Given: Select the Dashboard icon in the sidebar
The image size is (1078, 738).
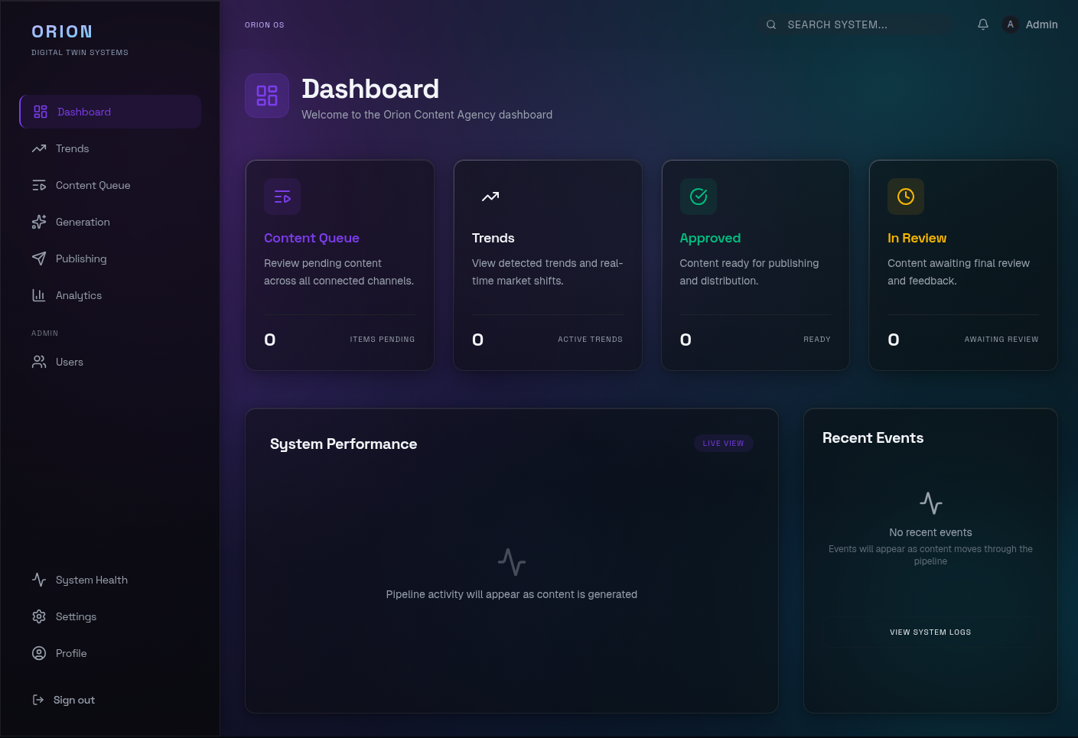Looking at the screenshot, I should (x=39, y=111).
